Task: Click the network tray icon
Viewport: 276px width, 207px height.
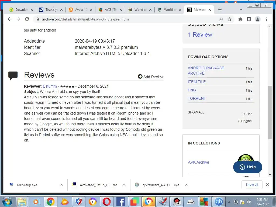Action: [x=236, y=202]
